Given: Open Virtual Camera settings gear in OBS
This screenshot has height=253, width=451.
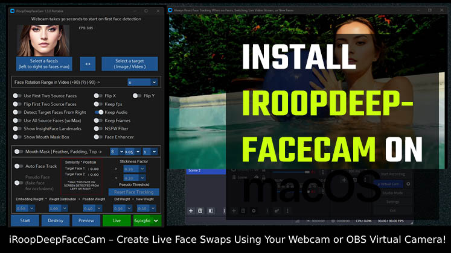Looking at the screenshot, I should (408, 184).
